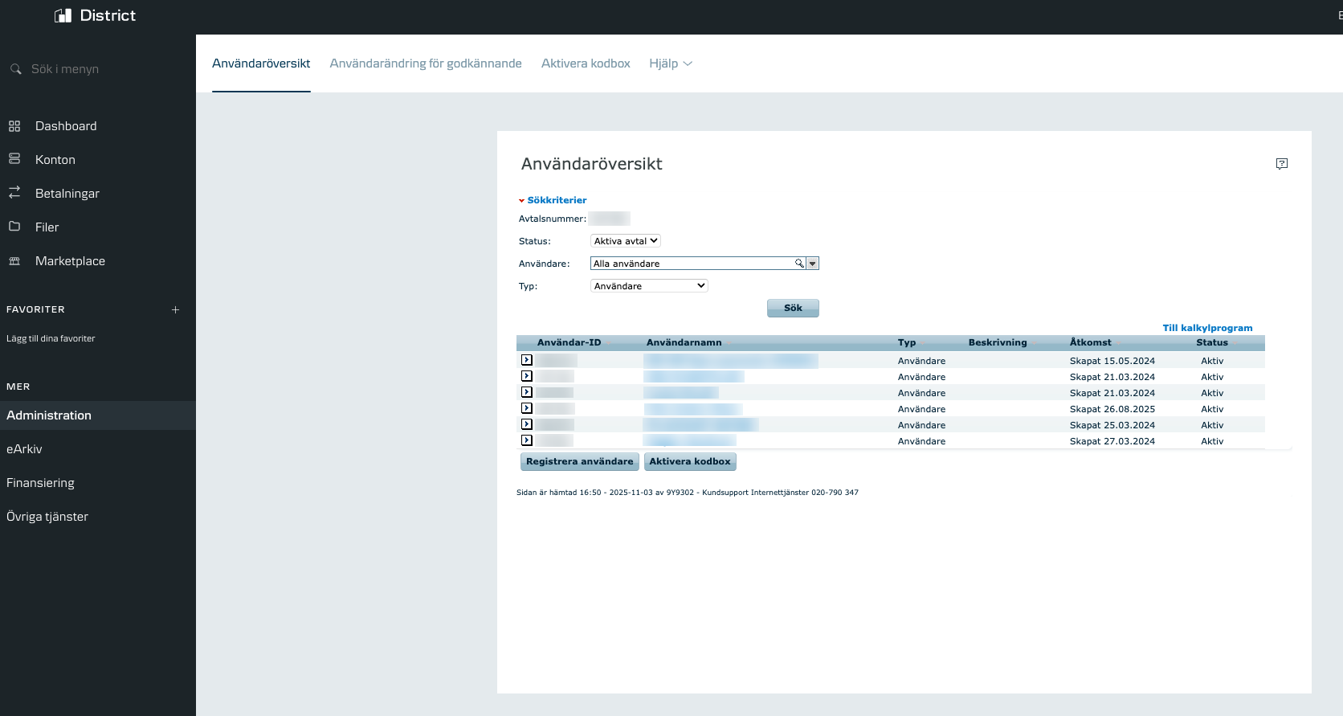This screenshot has width=1343, height=716.
Task: Add a favorite with the plus icon
Action: [x=175, y=309]
